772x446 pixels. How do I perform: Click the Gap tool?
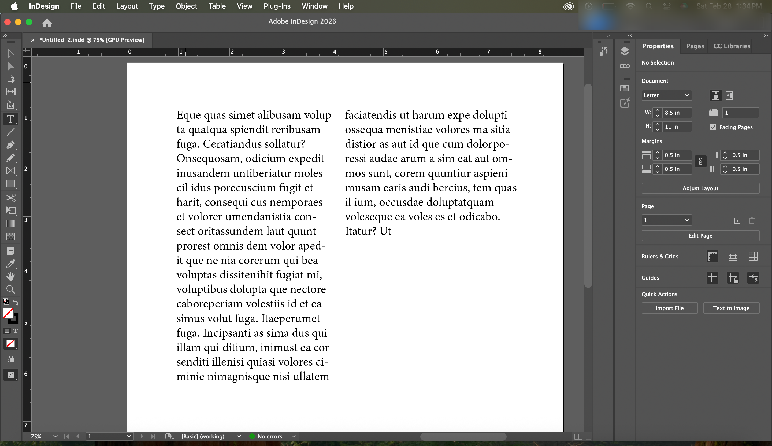point(10,92)
